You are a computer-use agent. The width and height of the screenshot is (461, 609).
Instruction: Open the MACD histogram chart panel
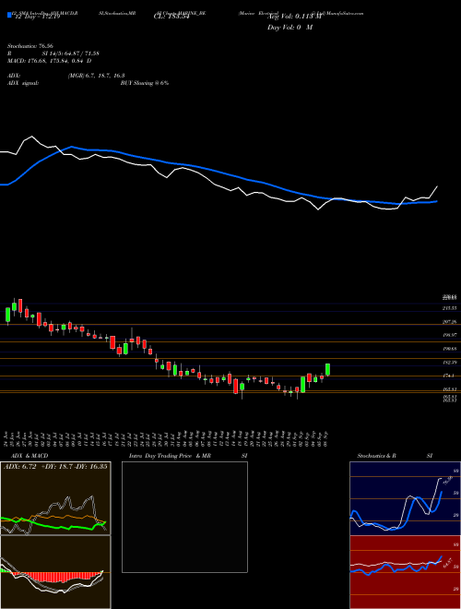click(x=55, y=572)
